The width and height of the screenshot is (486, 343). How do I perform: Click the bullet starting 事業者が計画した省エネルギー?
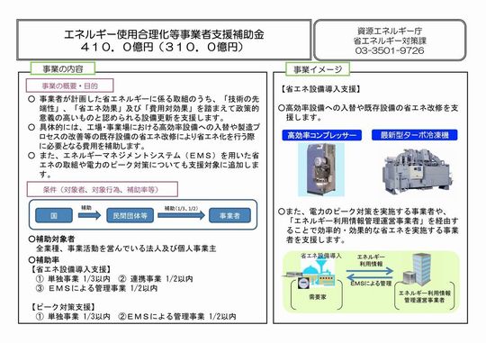tap(144, 109)
